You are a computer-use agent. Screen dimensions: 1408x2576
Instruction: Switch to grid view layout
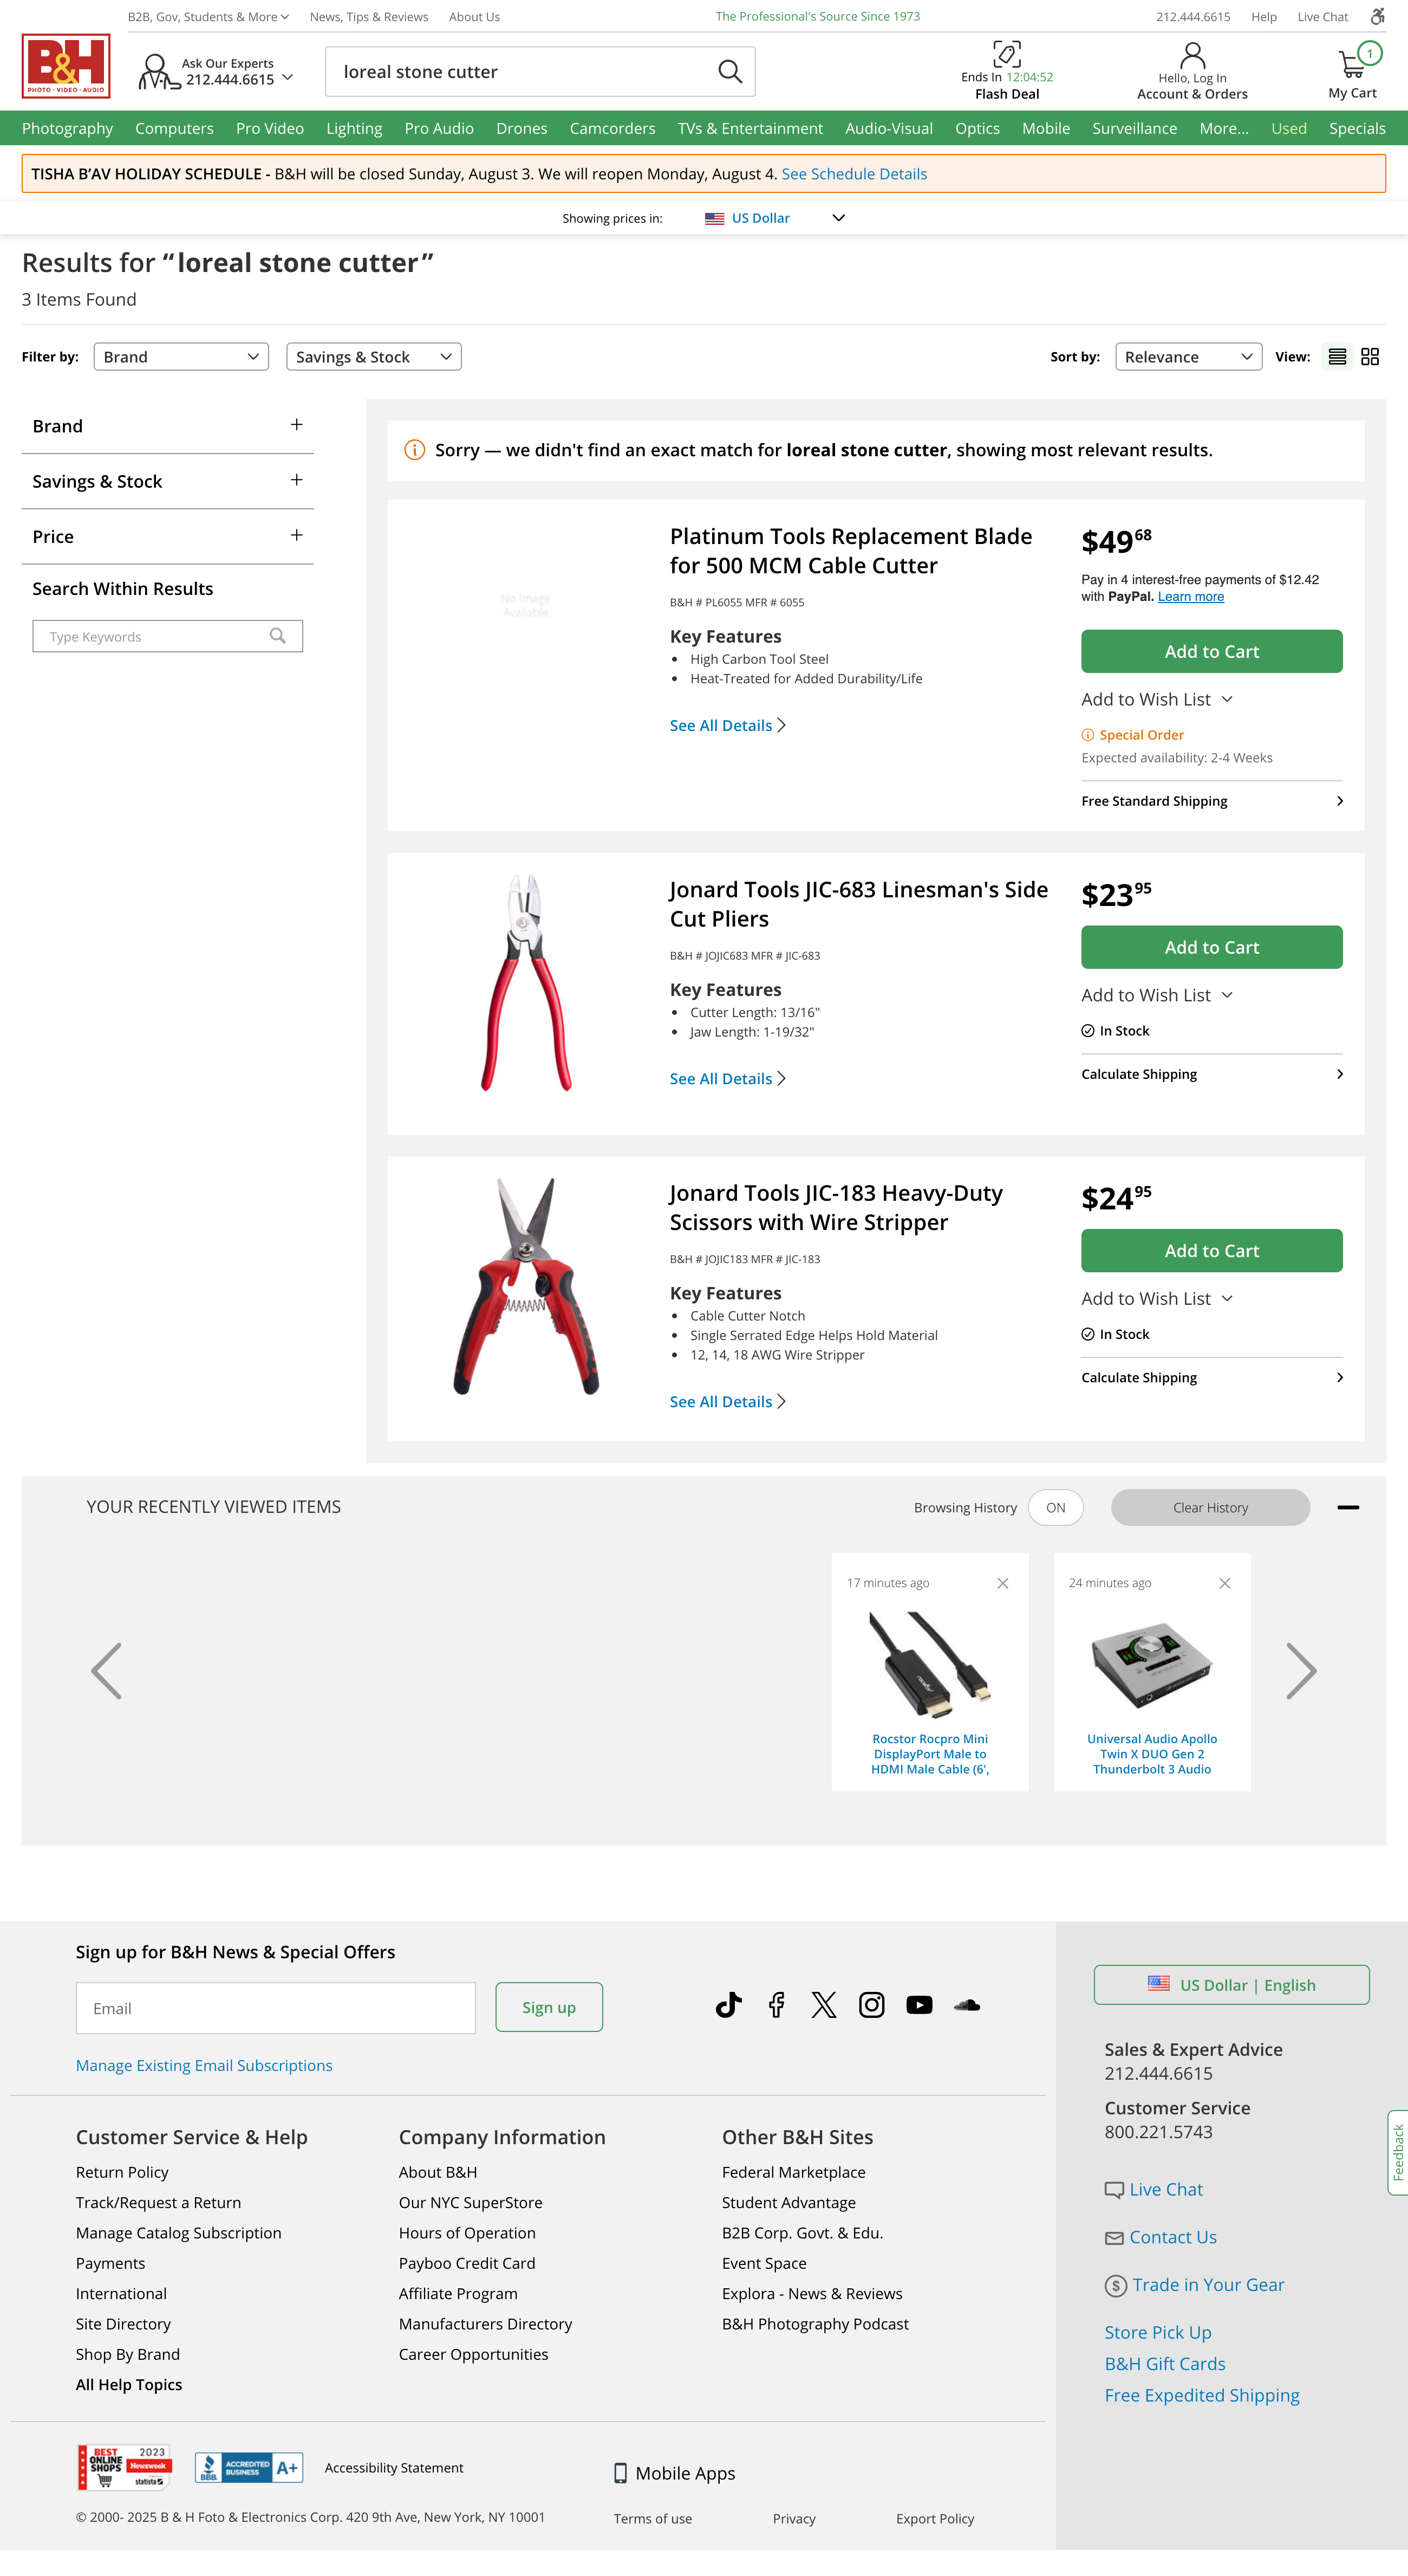1370,357
